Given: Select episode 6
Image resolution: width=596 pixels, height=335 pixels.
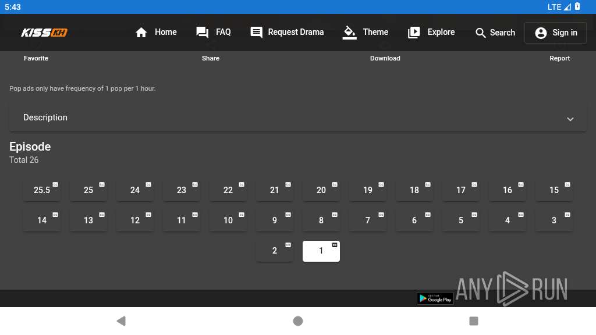Looking at the screenshot, I should coord(414,220).
